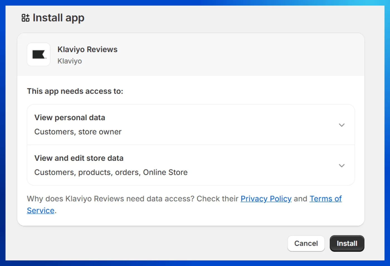Image resolution: width=390 pixels, height=266 pixels.
Task: Click the app info header card
Action: click(191, 54)
